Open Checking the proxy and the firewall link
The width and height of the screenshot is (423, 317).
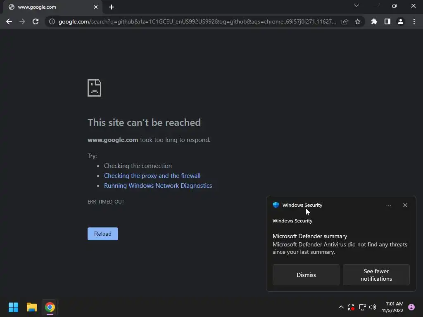[152, 176]
